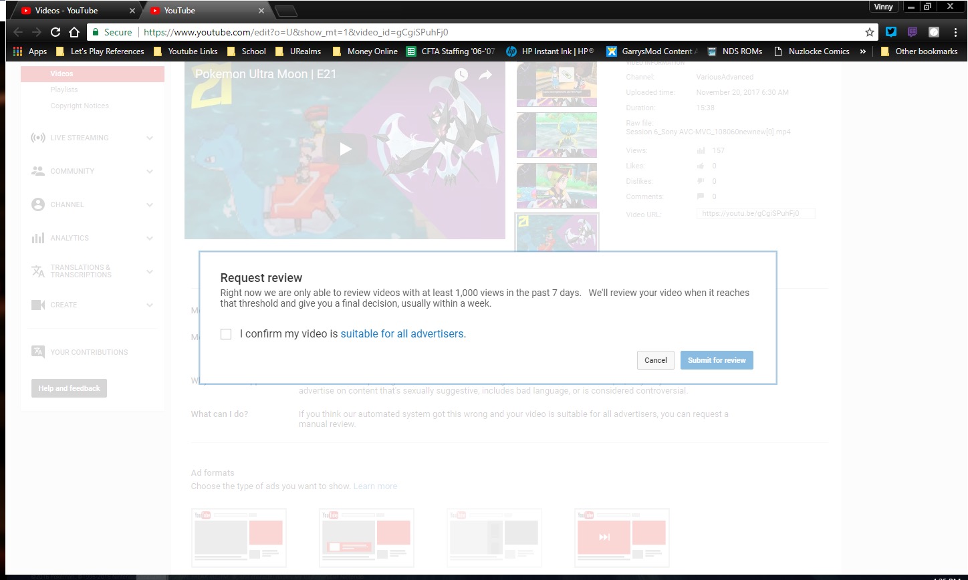Click the Submit for review button

tap(717, 360)
